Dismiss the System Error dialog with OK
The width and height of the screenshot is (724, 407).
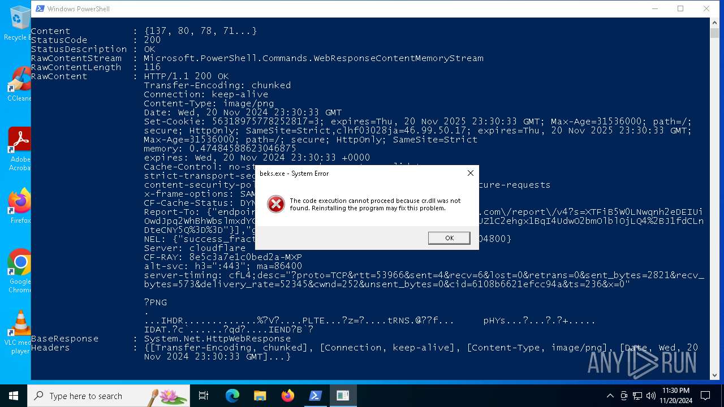point(449,238)
